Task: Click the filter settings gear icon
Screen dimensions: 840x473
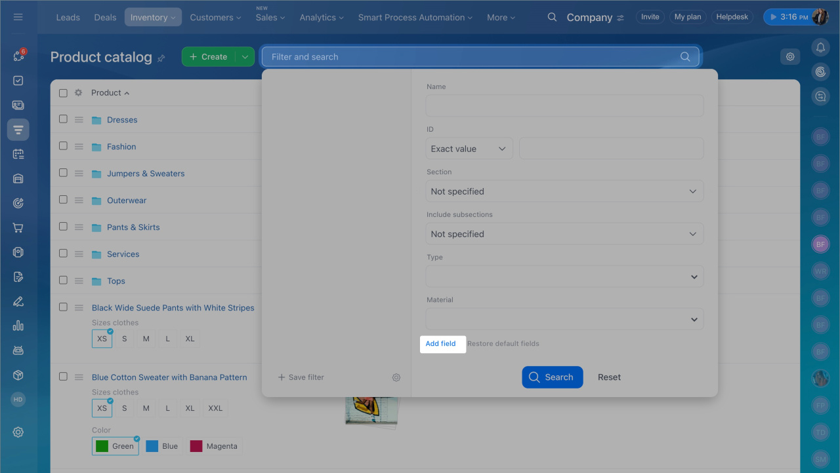Action: 396,377
